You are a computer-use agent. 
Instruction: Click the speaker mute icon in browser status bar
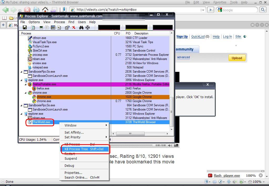click(x=234, y=182)
